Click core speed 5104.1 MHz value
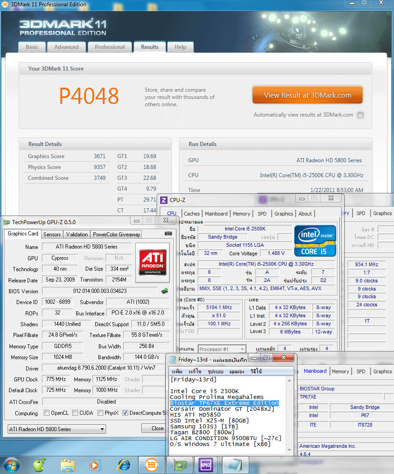The width and height of the screenshot is (394, 474). point(219,307)
